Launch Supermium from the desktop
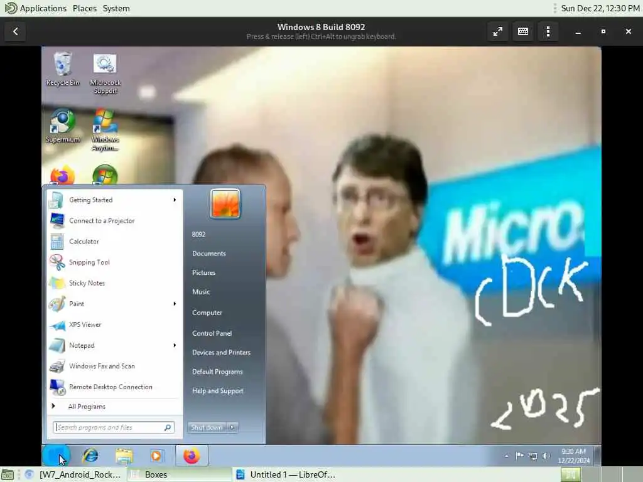Screen dimensions: 643x482 click(63, 126)
